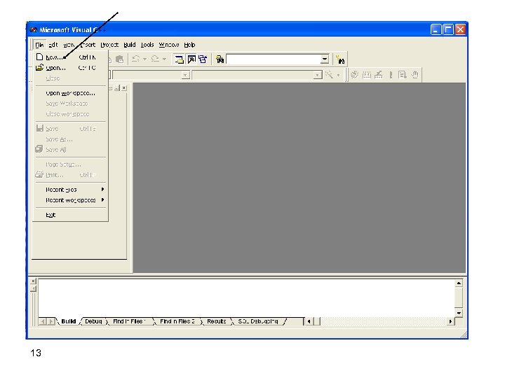Viewport: 505px width, 378px height.
Task: Click the Go debug icon
Action: (403, 75)
